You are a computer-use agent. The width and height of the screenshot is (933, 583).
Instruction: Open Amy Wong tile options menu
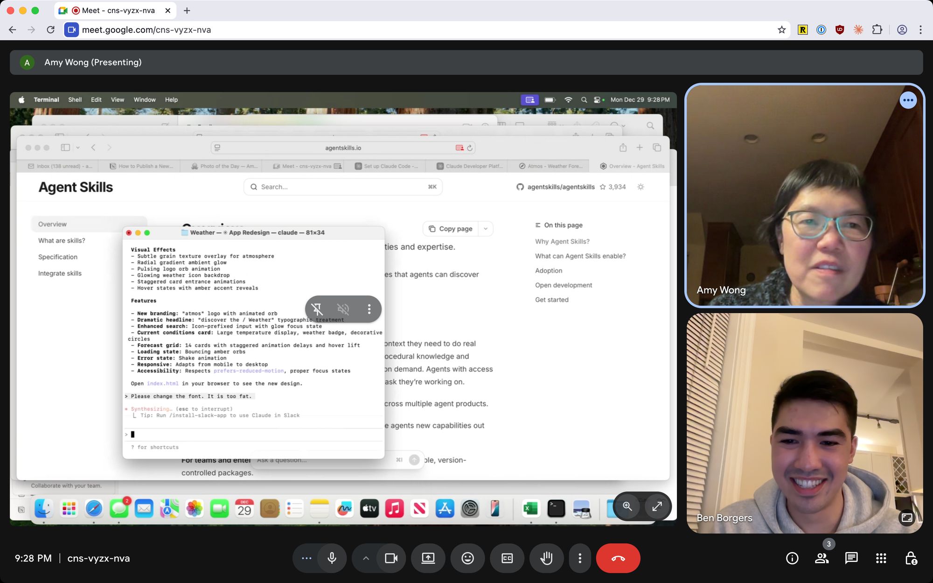tap(908, 100)
